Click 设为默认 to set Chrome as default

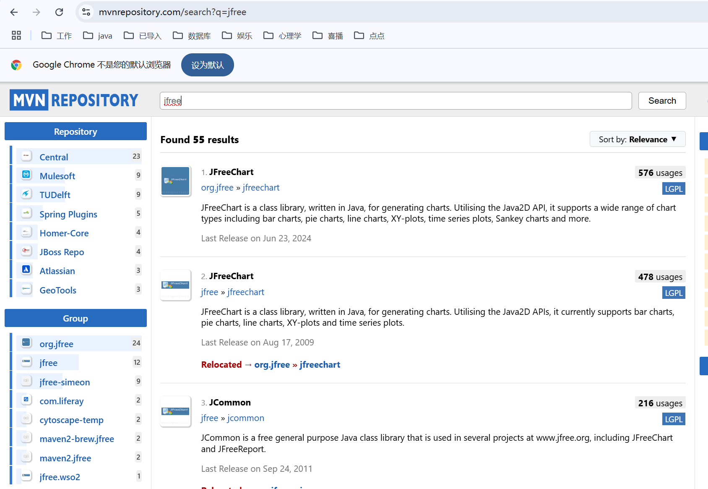pyautogui.click(x=208, y=65)
